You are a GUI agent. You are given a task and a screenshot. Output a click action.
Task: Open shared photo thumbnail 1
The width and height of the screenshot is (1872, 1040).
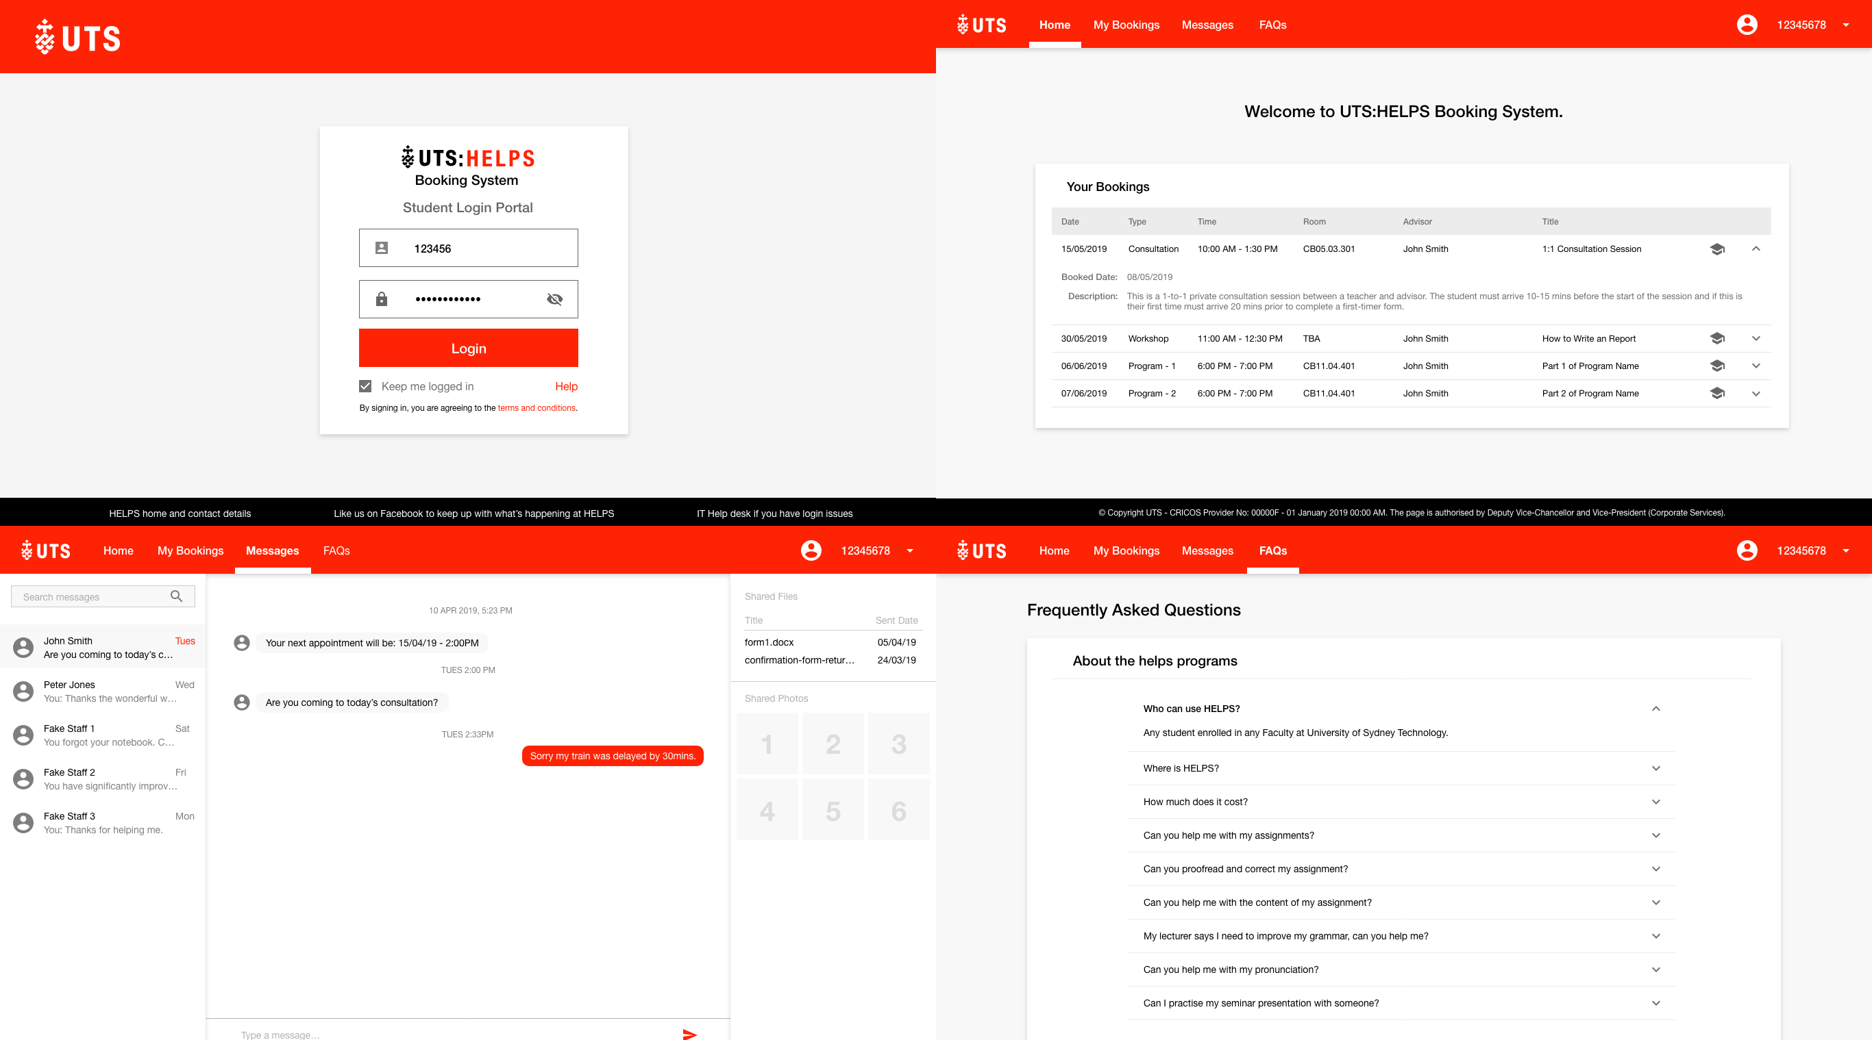tap(767, 744)
